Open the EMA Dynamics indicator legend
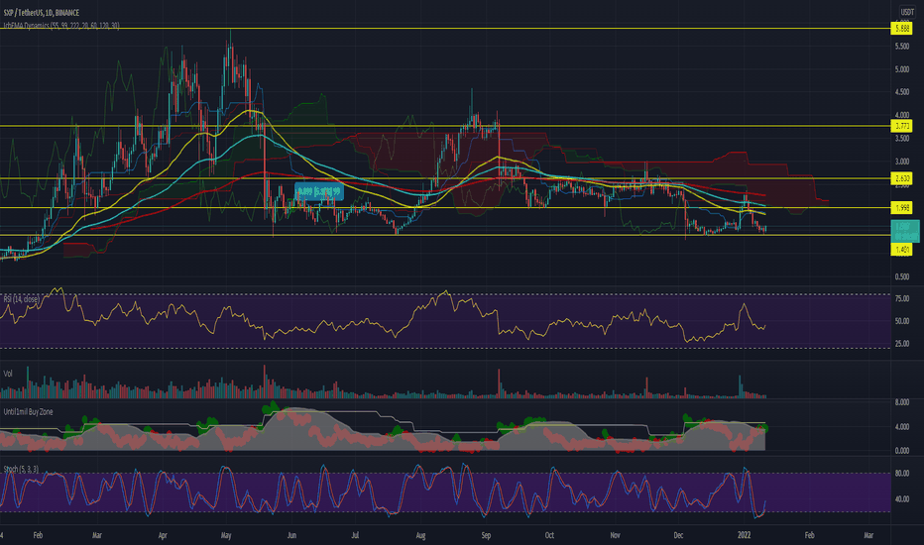924x545 pixels. [61, 26]
